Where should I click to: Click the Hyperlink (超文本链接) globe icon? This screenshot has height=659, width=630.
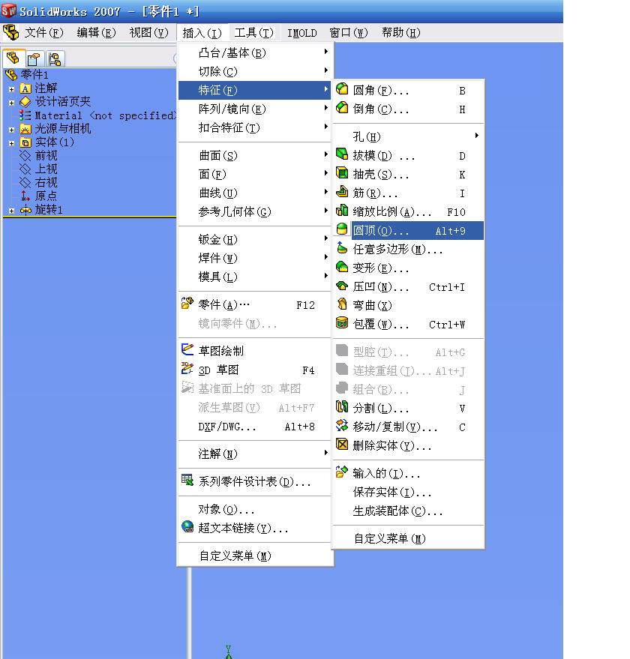(187, 526)
